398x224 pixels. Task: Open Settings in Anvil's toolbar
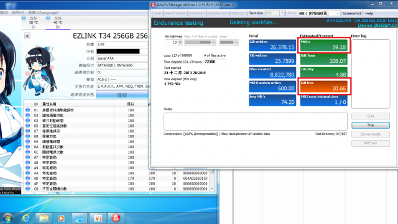click(x=238, y=13)
